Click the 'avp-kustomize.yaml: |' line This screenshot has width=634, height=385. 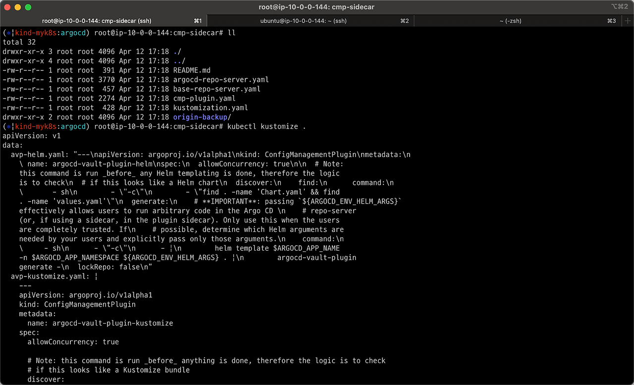click(x=54, y=276)
